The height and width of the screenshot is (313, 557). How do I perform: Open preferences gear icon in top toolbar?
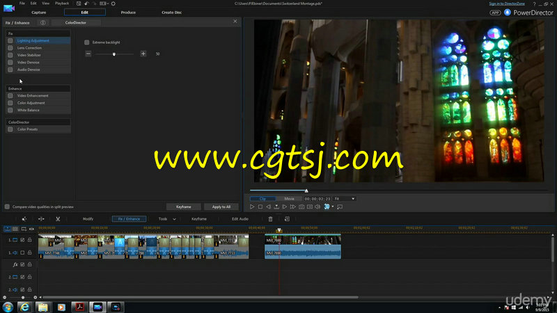113,3
